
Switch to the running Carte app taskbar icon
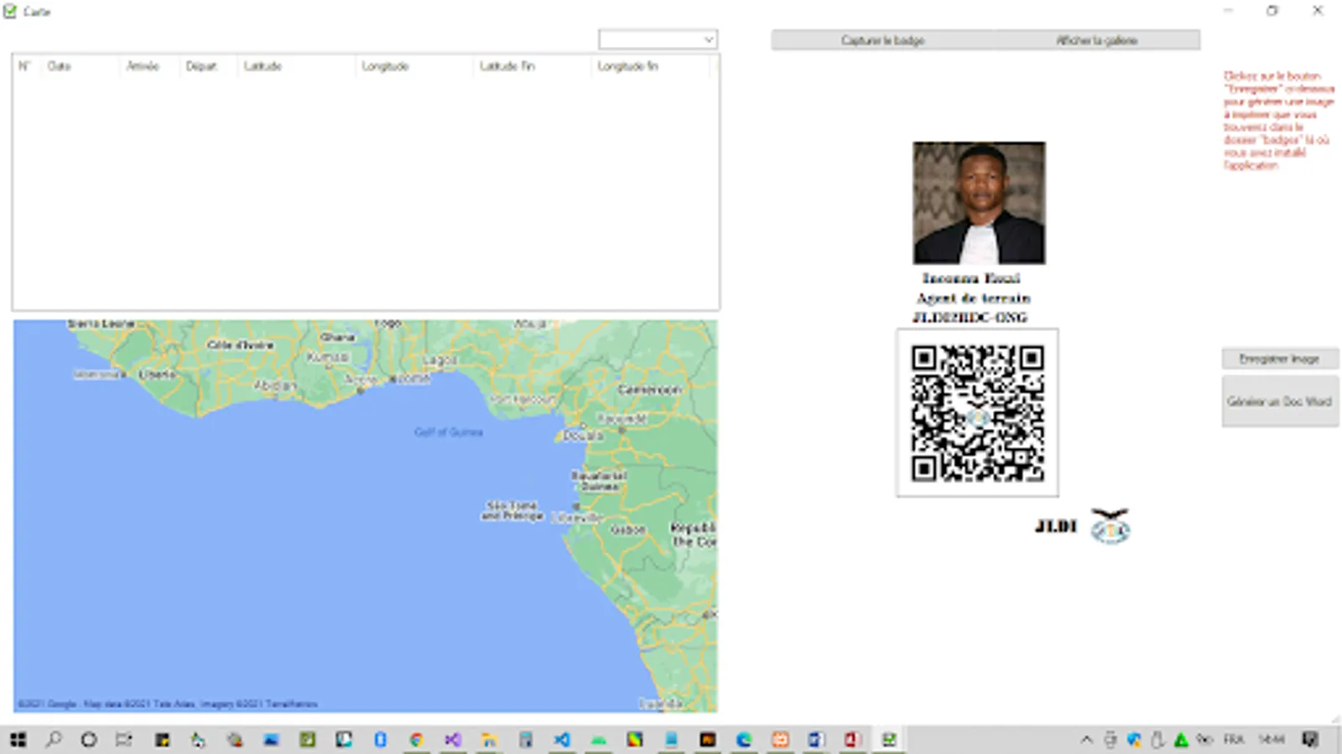889,739
